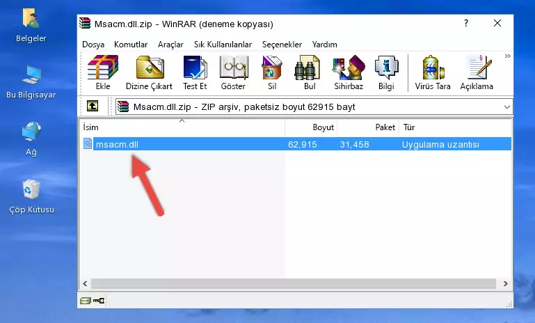Select the Ağ network desktop icon
Viewport: 535px width, 323px height.
[x=31, y=139]
